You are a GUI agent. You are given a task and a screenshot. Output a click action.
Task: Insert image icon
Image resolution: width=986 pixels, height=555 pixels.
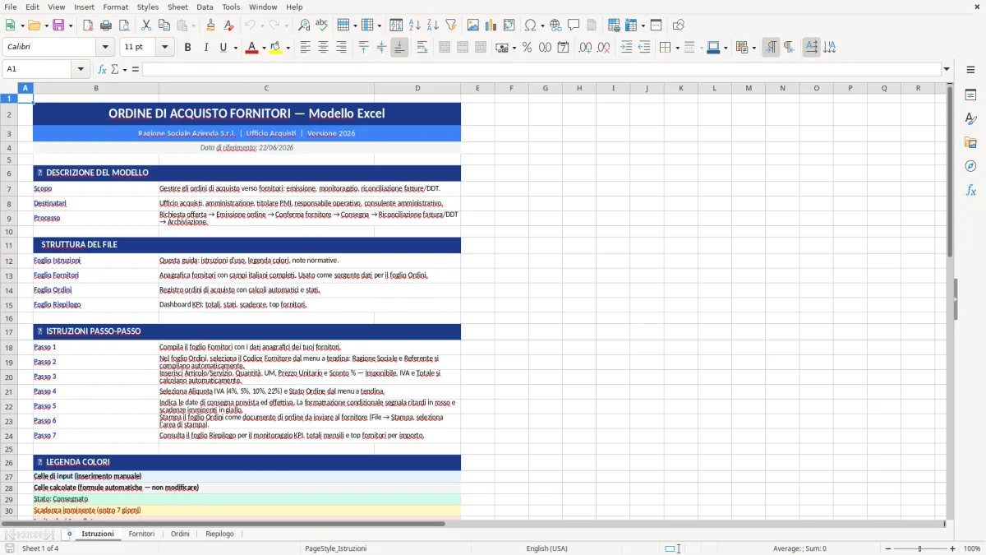click(474, 25)
